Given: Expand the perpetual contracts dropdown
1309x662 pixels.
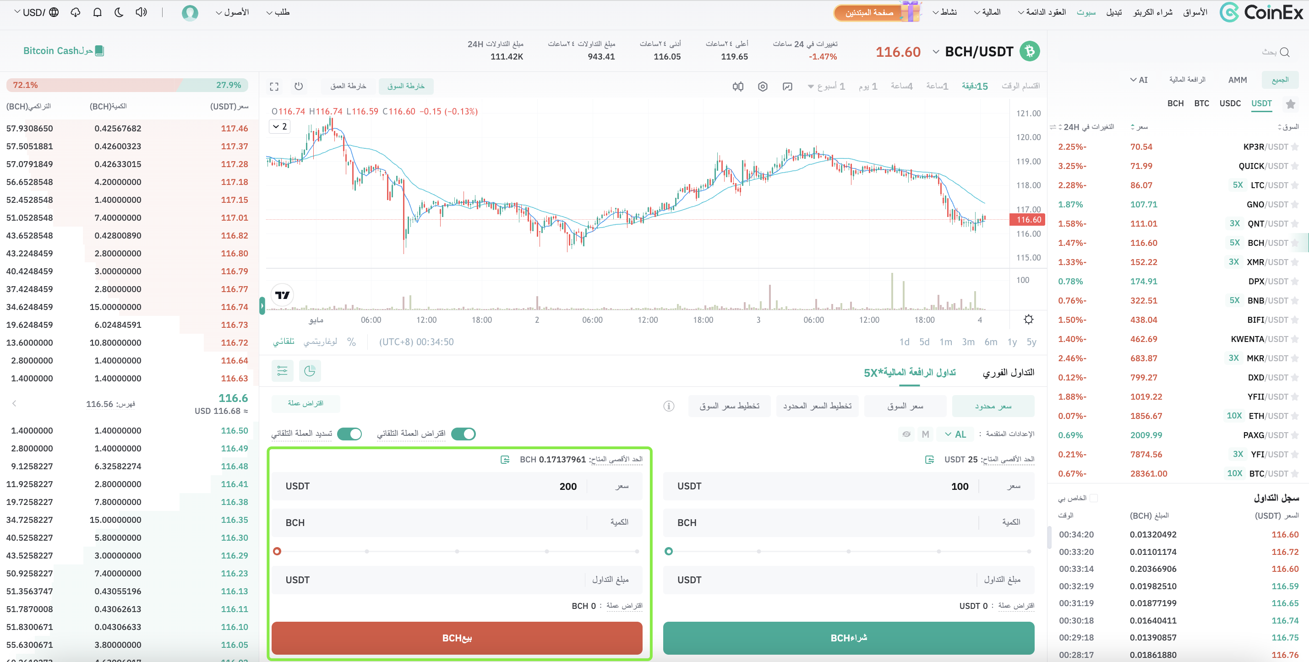Looking at the screenshot, I should [x=1042, y=12].
